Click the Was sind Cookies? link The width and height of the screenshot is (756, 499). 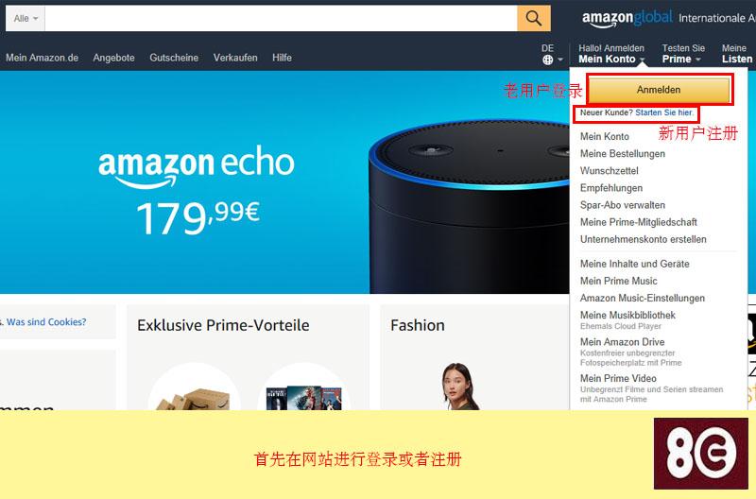(x=46, y=322)
